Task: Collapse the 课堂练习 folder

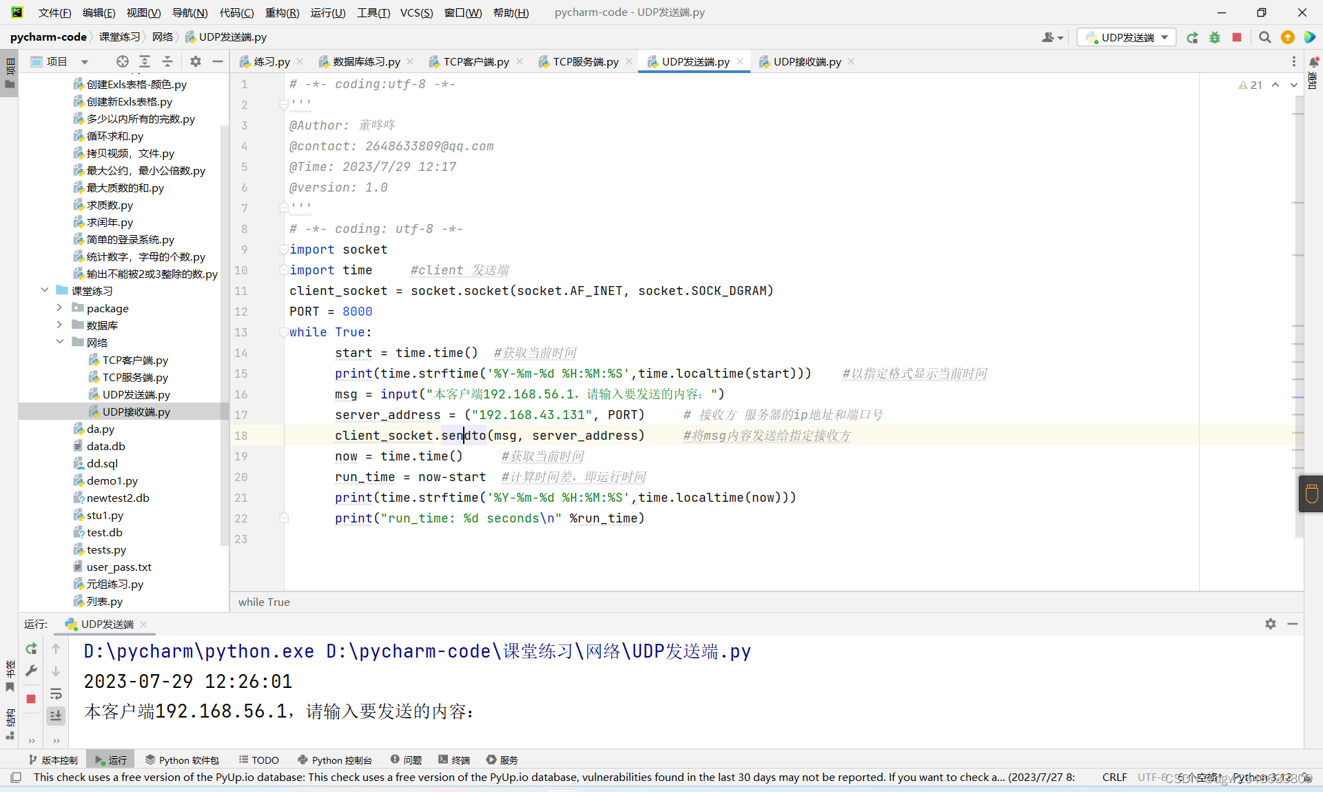Action: tap(45, 290)
